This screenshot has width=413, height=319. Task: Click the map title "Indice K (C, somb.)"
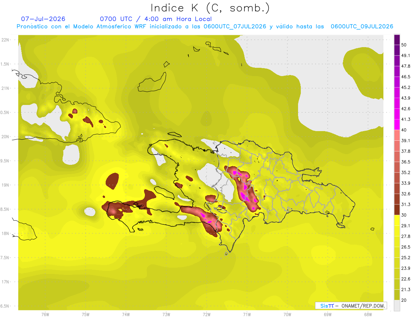(x=210, y=8)
